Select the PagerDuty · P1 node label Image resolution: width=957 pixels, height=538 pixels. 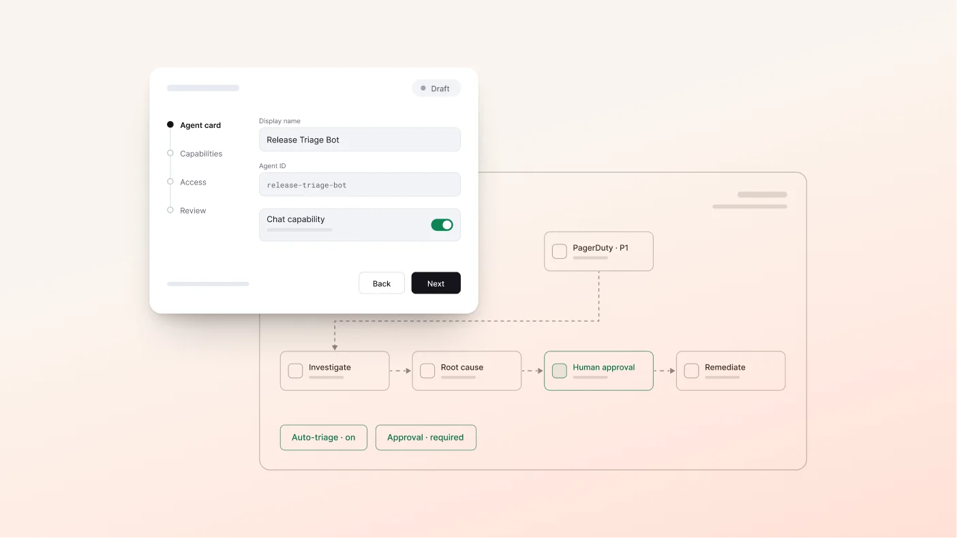pyautogui.click(x=601, y=248)
